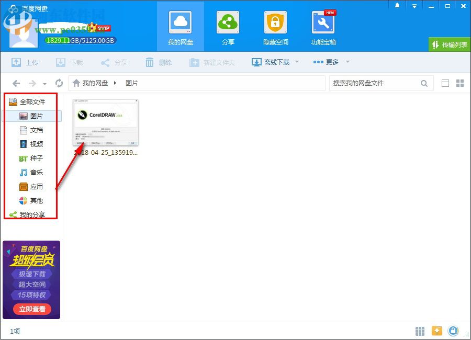Click the file name 2018-04-25_135919...
This screenshot has width=471, height=340.
(106, 153)
